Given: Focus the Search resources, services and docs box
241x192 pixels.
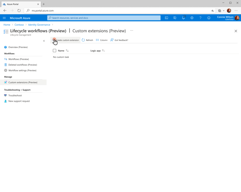Looking at the screenshot, I should 104,18.
